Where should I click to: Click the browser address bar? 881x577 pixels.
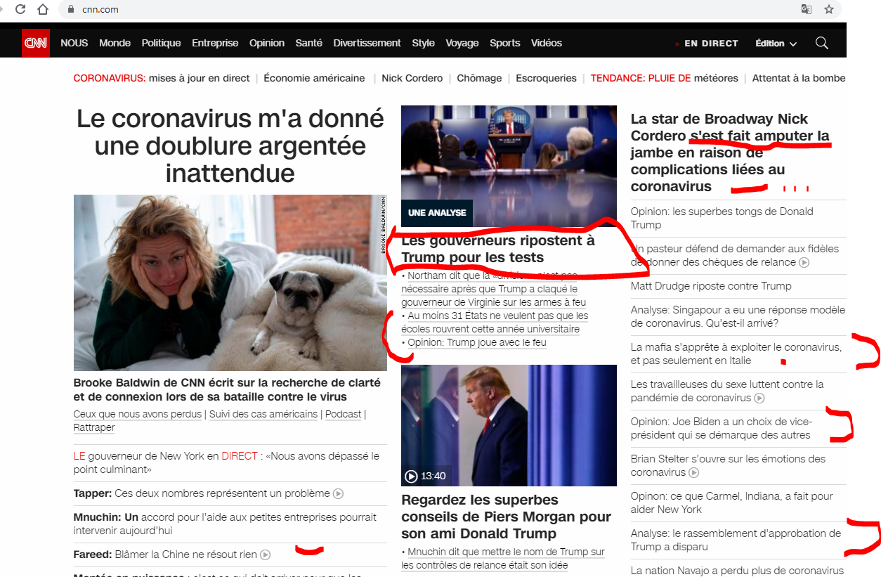pyautogui.click(x=281, y=10)
